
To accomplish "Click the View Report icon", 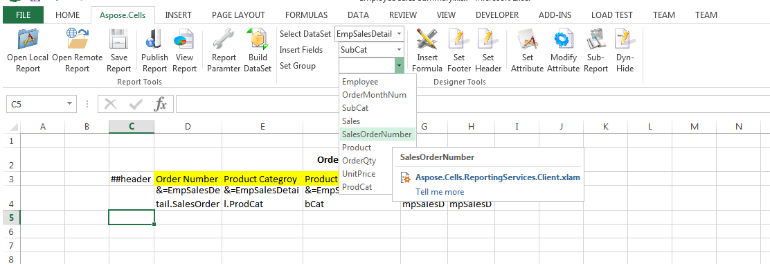I will click(x=184, y=39).
